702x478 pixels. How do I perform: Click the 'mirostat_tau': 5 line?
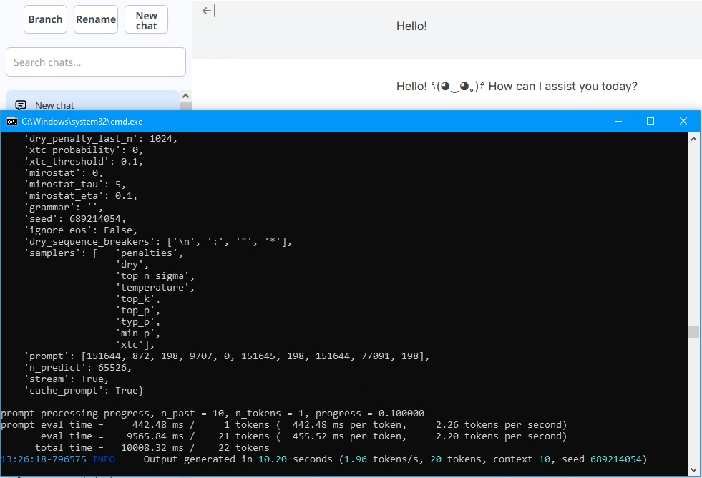(x=75, y=185)
